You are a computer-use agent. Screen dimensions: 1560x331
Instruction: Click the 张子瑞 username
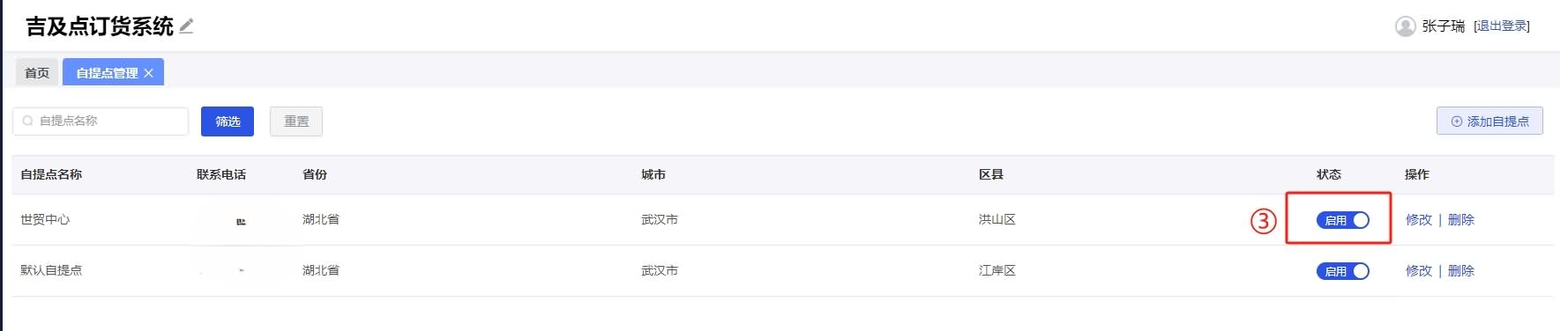point(1444,26)
